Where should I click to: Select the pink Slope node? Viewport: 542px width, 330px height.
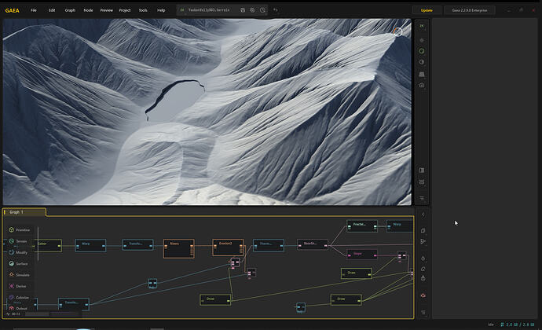coord(362,255)
